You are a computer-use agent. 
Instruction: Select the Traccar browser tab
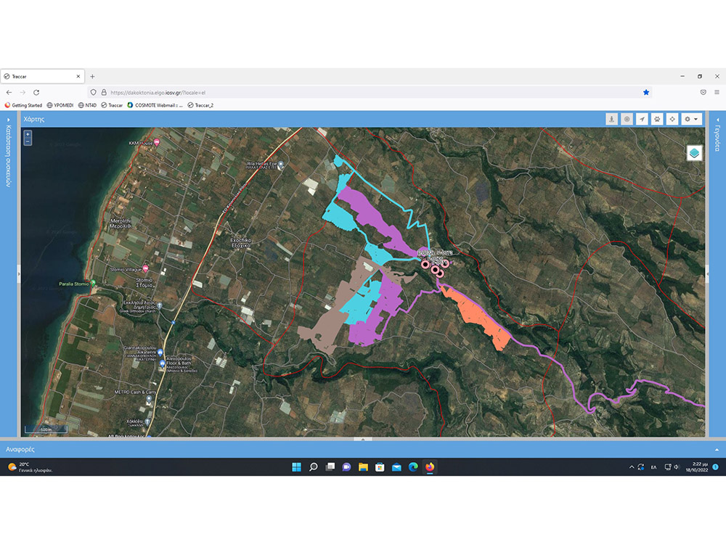coord(40,76)
